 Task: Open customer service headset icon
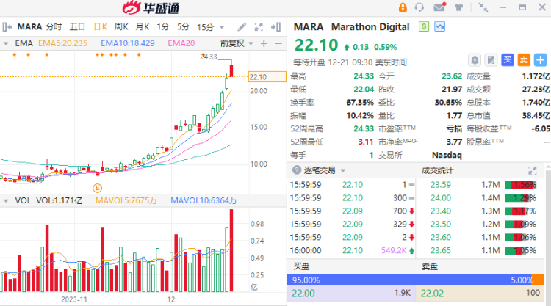tap(419, 7)
